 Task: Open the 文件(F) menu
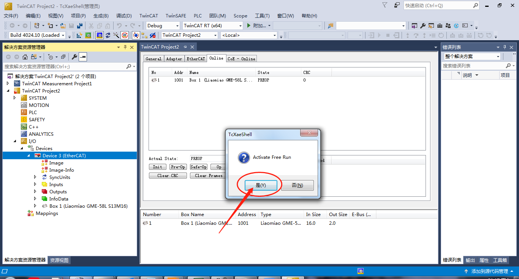tap(11, 16)
